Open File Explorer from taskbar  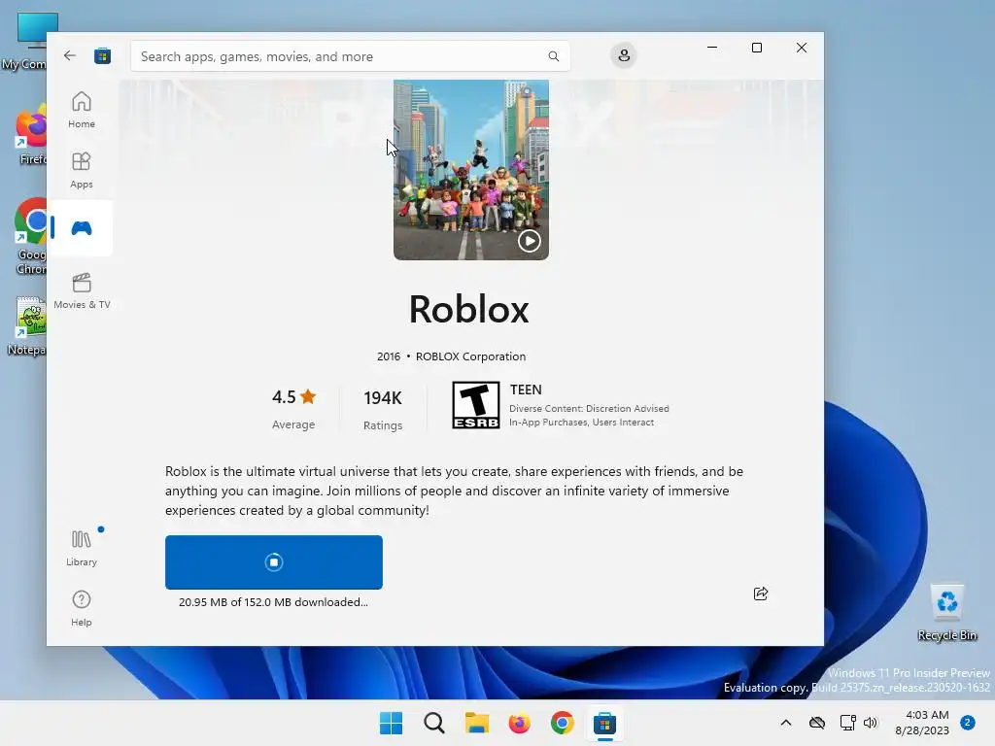476,723
